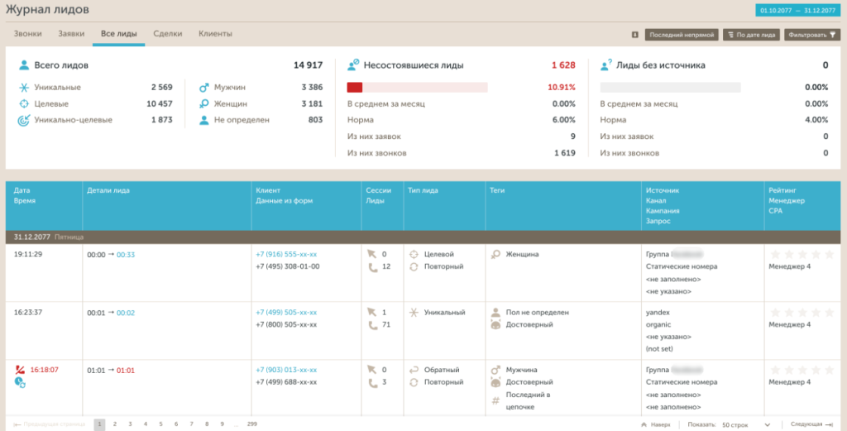
Task: Open phone number +7 (916) 555-xx-xx
Action: pyautogui.click(x=287, y=254)
